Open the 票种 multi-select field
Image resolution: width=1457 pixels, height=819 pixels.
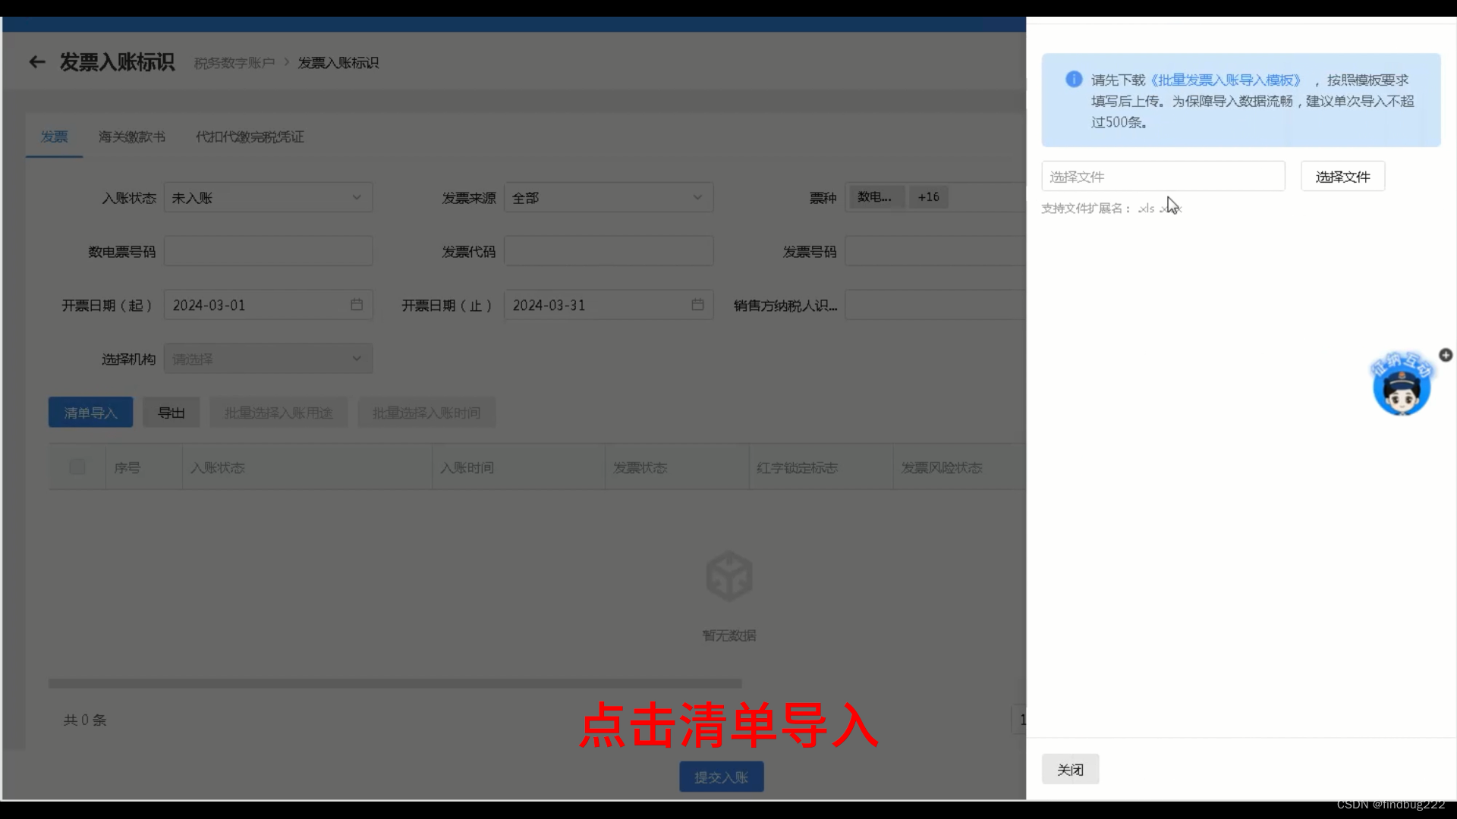pyautogui.click(x=936, y=197)
